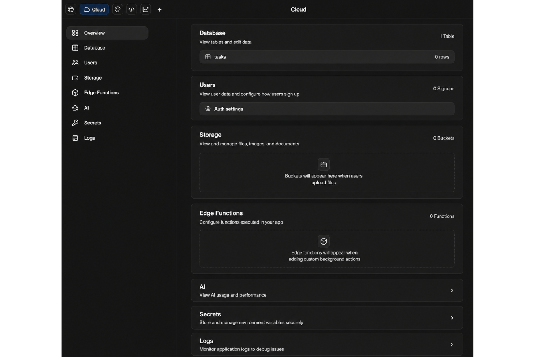This screenshot has height=357, width=535.
Task: Open Secrets in the sidebar
Action: (107, 123)
